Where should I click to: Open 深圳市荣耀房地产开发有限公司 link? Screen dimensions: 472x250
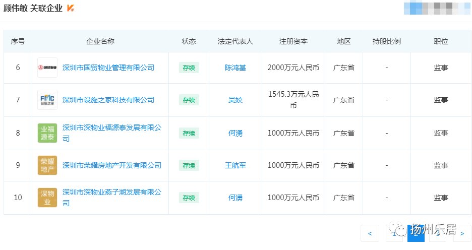pyautogui.click(x=112, y=165)
